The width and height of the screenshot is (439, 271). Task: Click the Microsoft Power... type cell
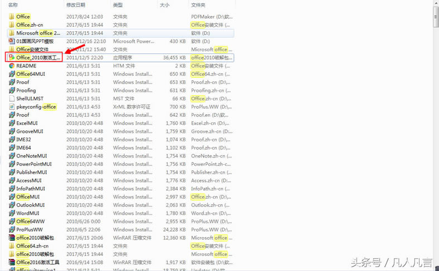click(134, 41)
